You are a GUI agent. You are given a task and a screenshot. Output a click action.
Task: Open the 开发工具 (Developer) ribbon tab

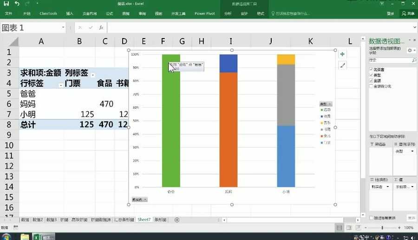click(x=178, y=13)
